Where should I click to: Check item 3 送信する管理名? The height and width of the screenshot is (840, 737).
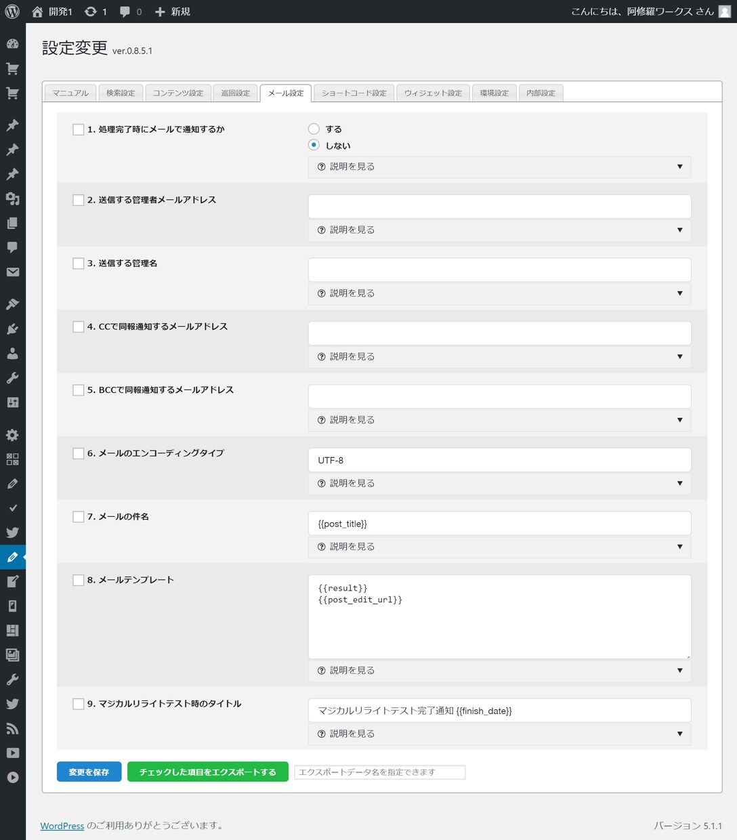click(x=79, y=263)
